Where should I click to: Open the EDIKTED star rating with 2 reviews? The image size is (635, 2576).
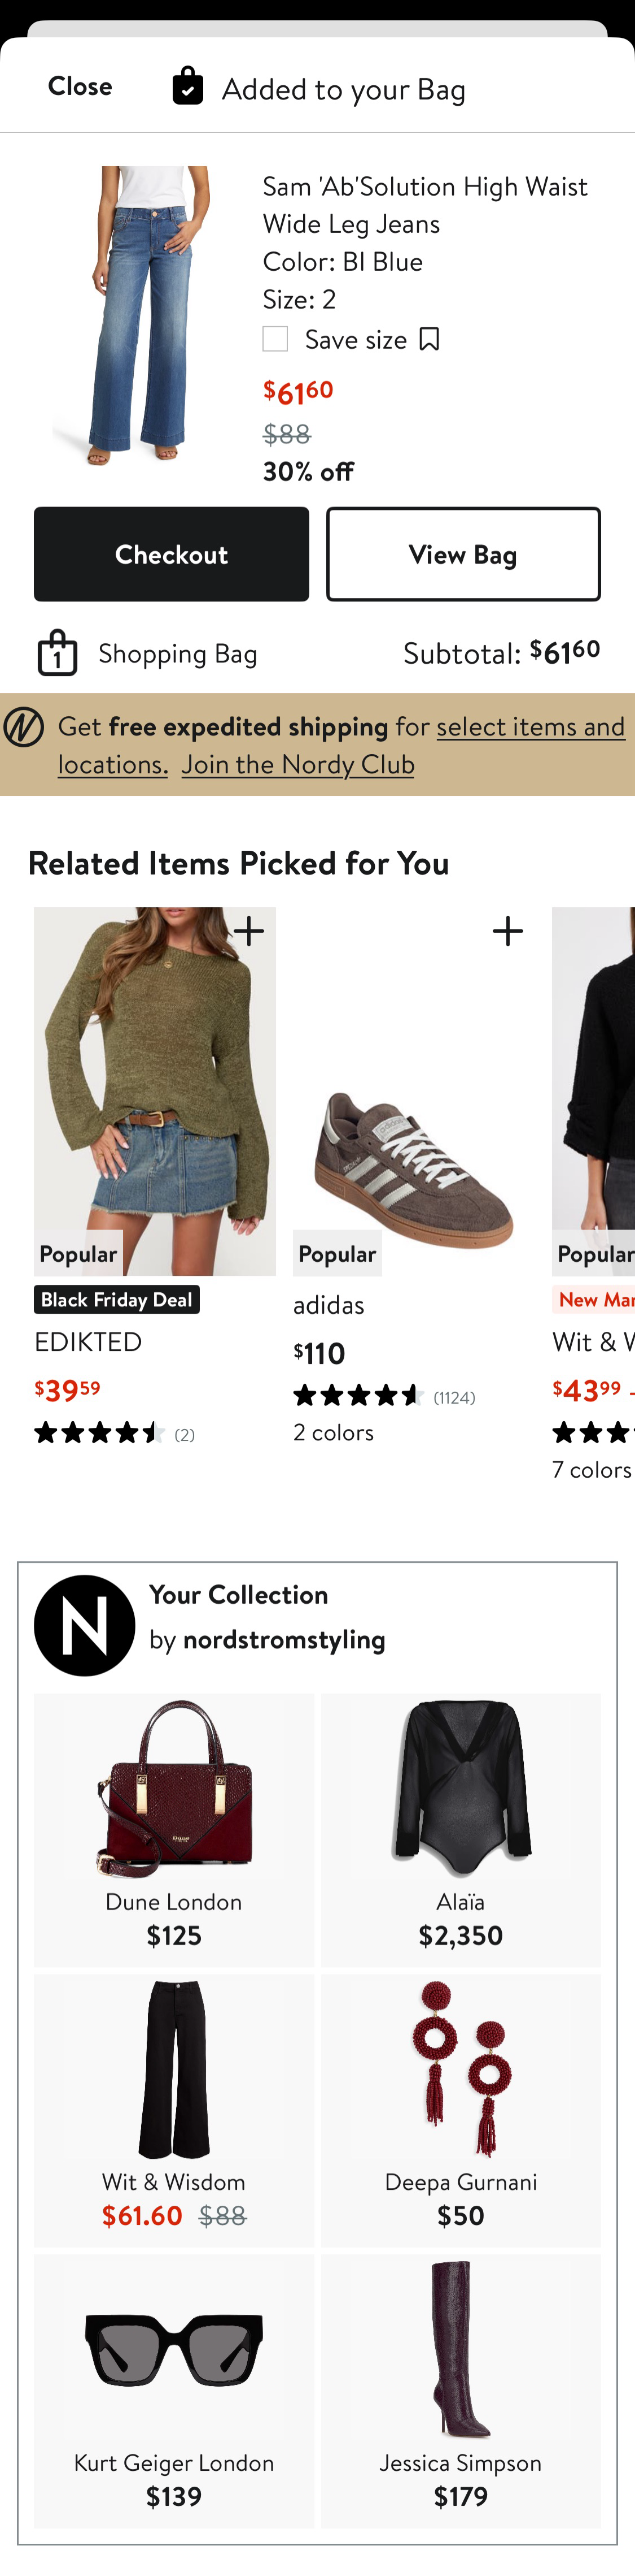click(100, 1433)
